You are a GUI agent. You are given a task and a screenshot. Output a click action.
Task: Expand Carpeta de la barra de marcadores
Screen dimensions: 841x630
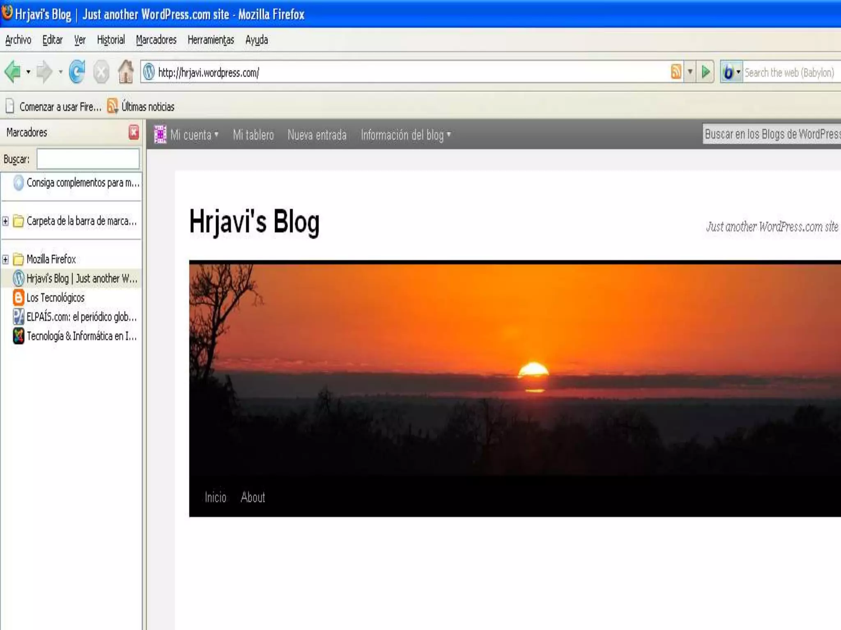click(5, 221)
